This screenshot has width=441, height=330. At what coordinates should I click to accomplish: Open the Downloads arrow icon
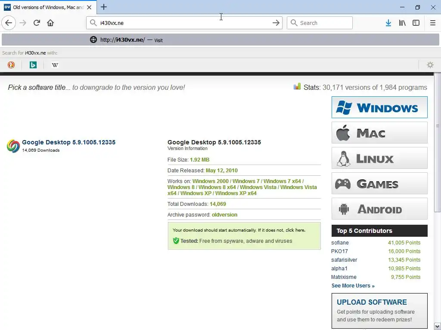388,23
